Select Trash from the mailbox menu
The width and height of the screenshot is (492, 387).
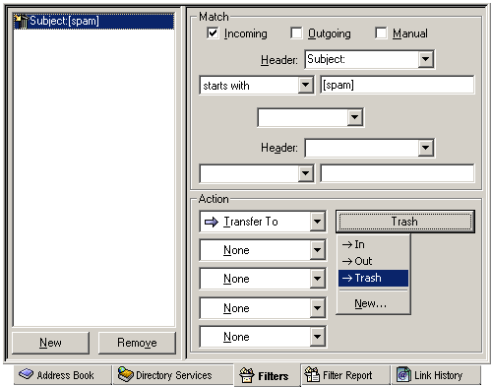373,278
